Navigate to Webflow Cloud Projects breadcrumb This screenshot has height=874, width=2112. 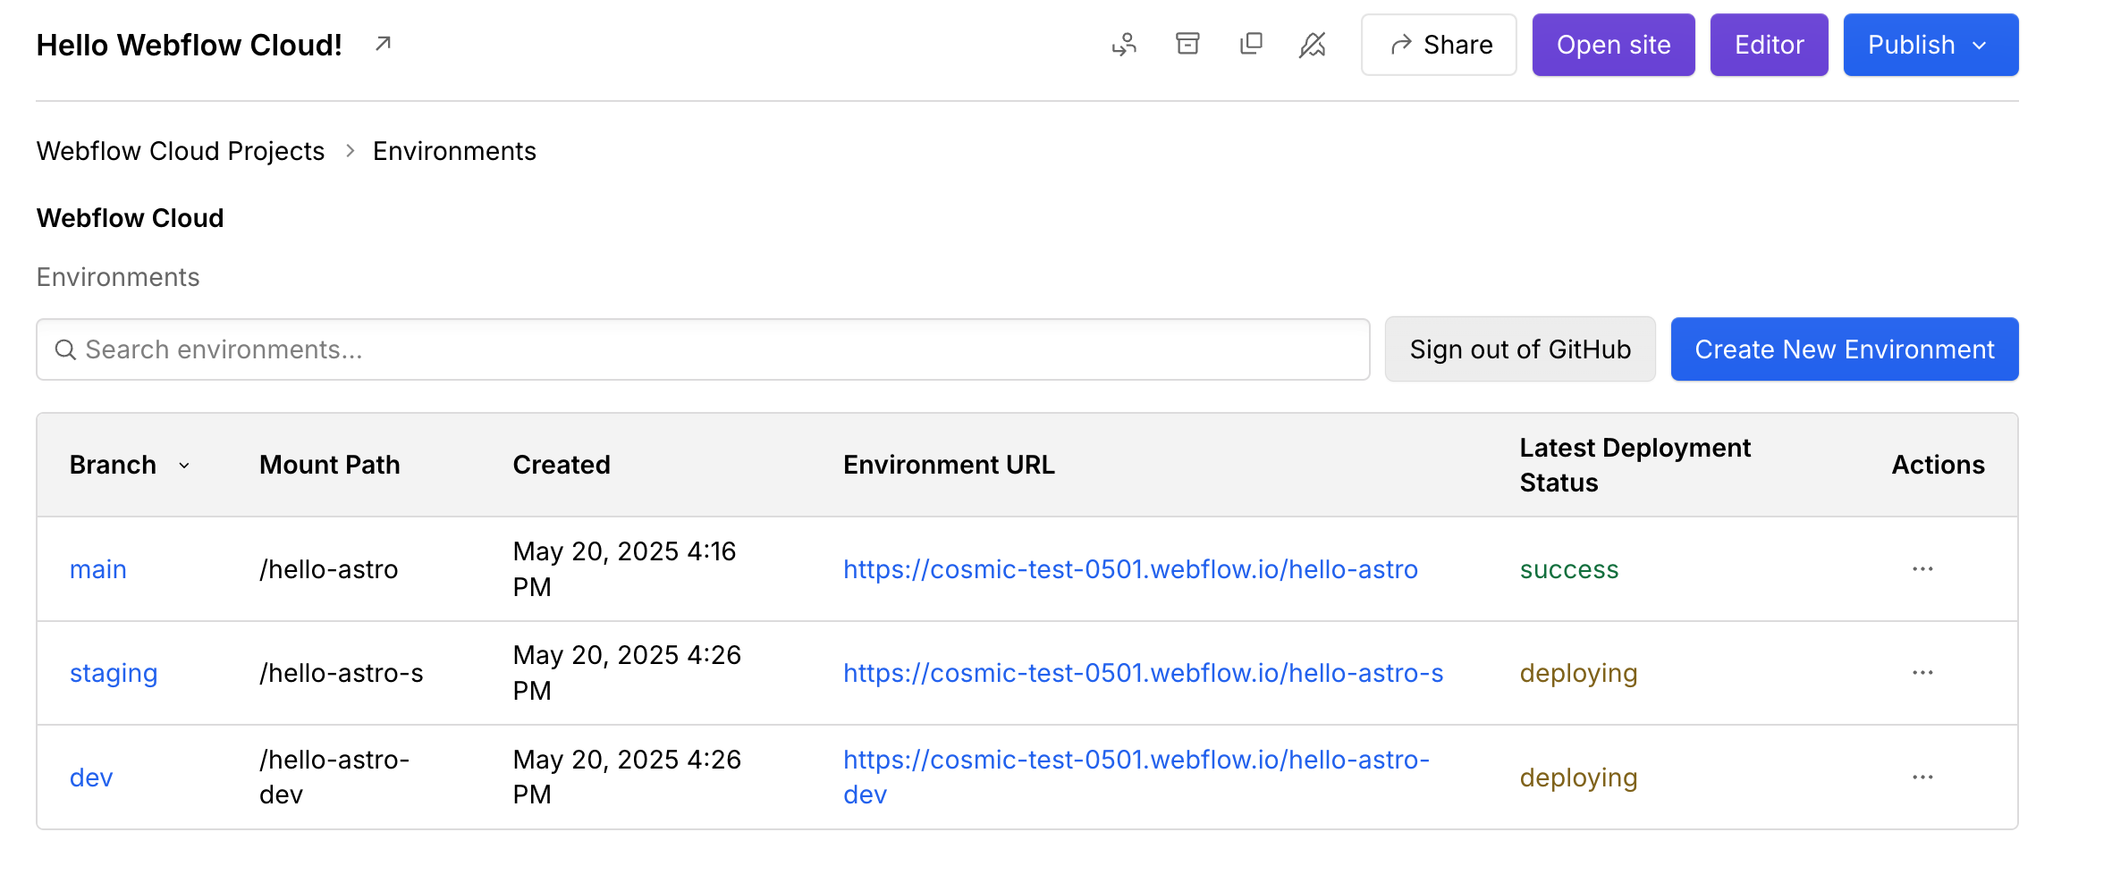tap(180, 151)
